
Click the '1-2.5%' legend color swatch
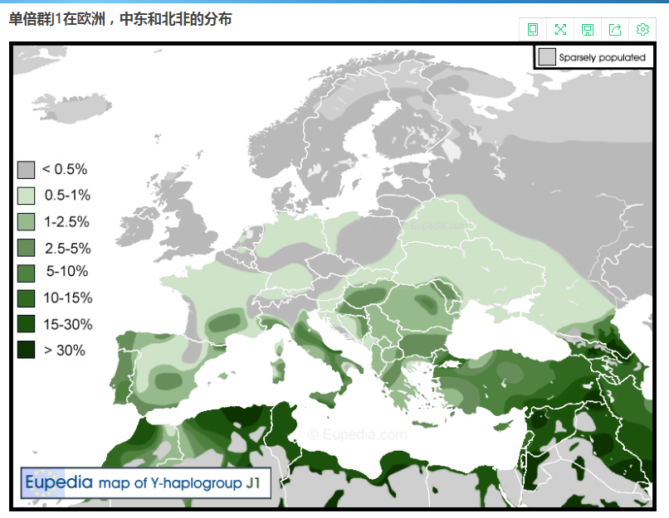pyautogui.click(x=26, y=222)
